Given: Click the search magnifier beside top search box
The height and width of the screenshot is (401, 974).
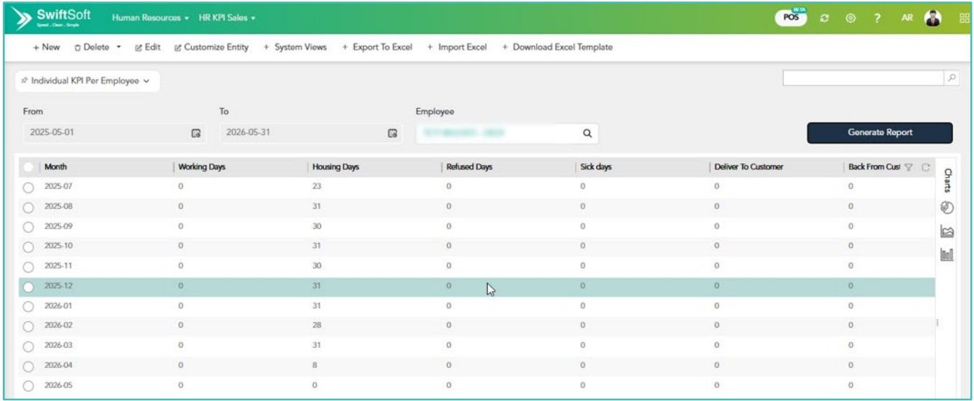Looking at the screenshot, I should 950,78.
